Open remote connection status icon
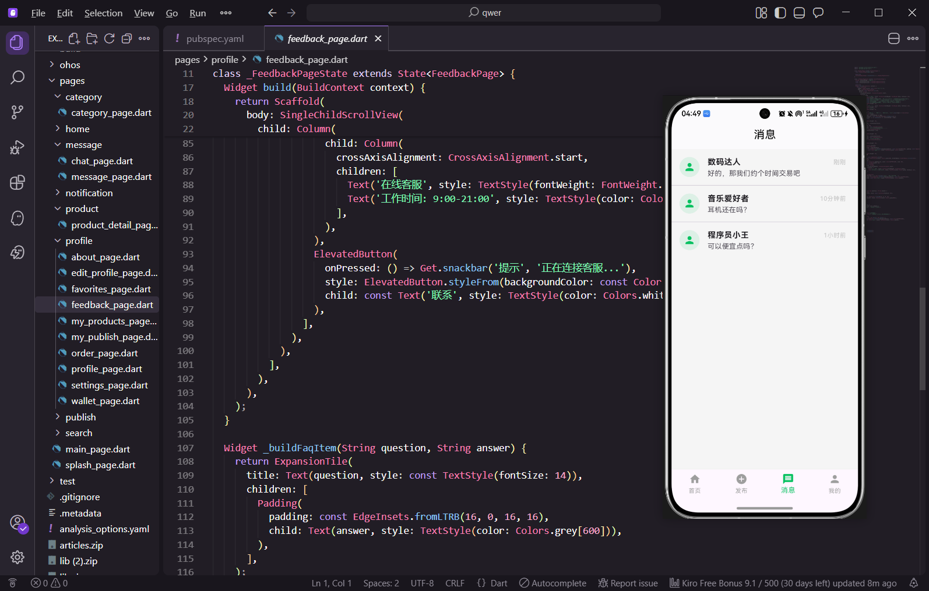This screenshot has height=591, width=929. 12,583
